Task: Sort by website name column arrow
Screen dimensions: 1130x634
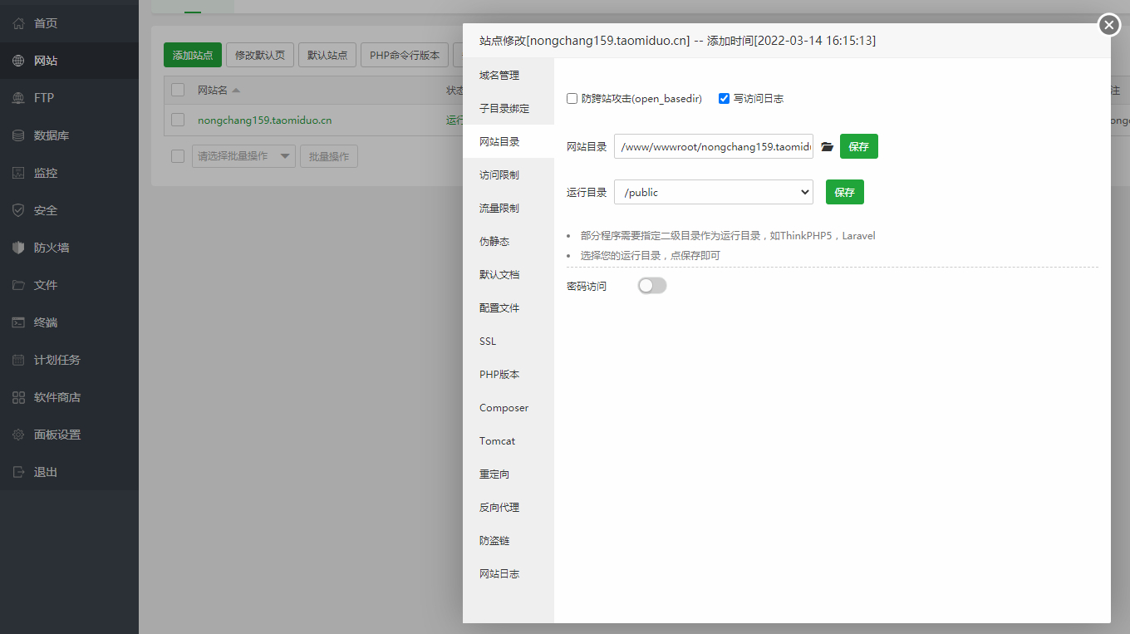Action: [x=236, y=90]
